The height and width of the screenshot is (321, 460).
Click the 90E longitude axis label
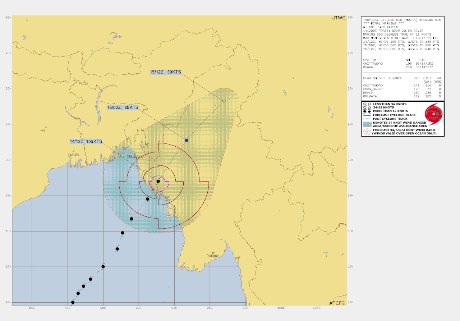[103, 308]
